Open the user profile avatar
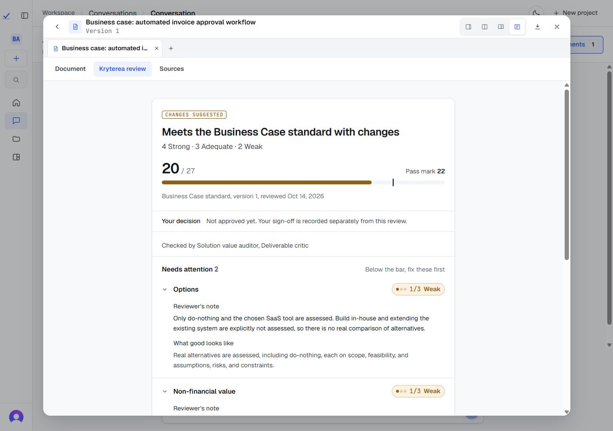Screen dimensions: 613x431 point(16,417)
